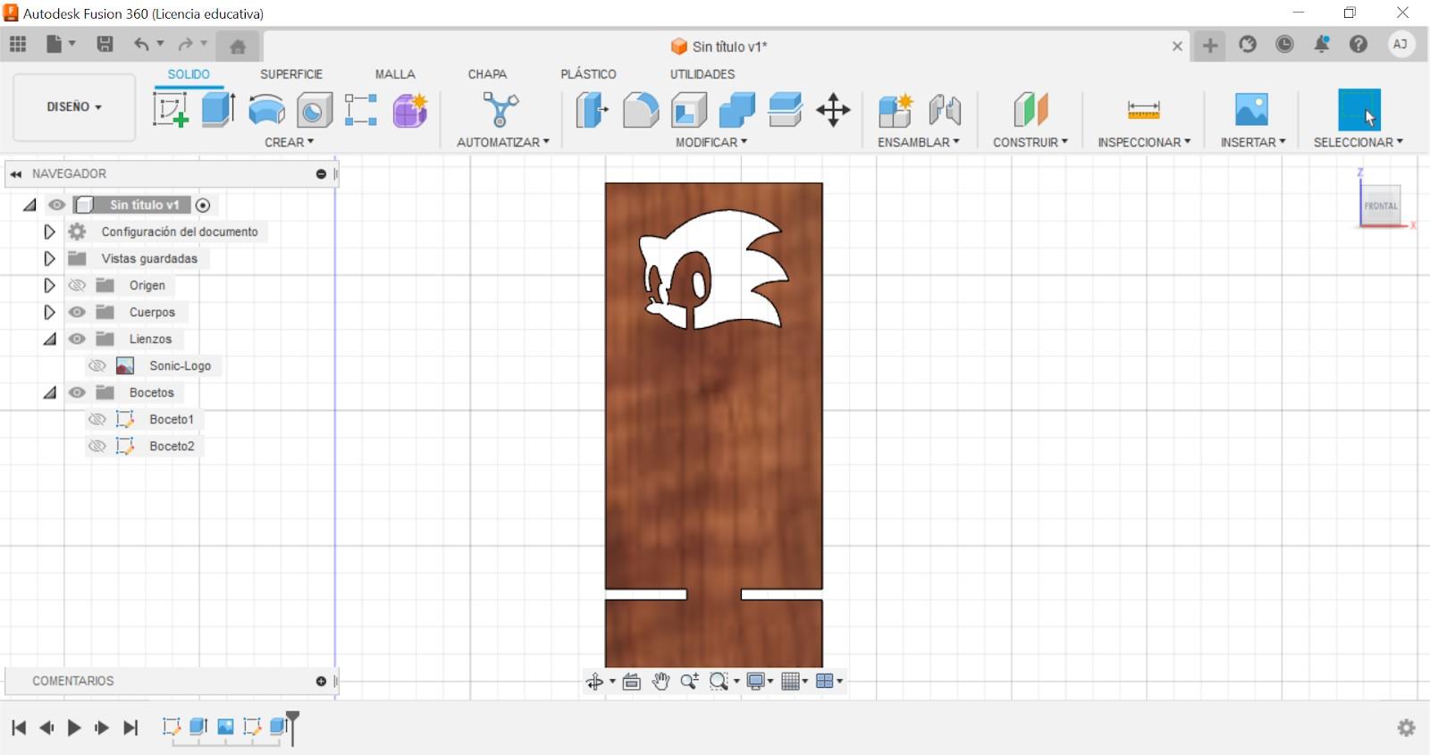Activate the Sin título v1 component radio button
The image size is (1430, 755).
[x=203, y=206]
